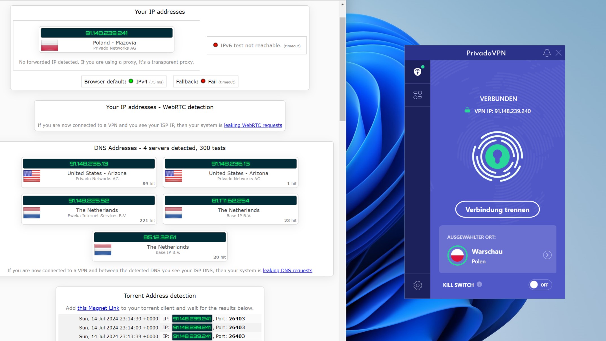
Task: Close the PrivadoVPN window
Action: coord(559,53)
